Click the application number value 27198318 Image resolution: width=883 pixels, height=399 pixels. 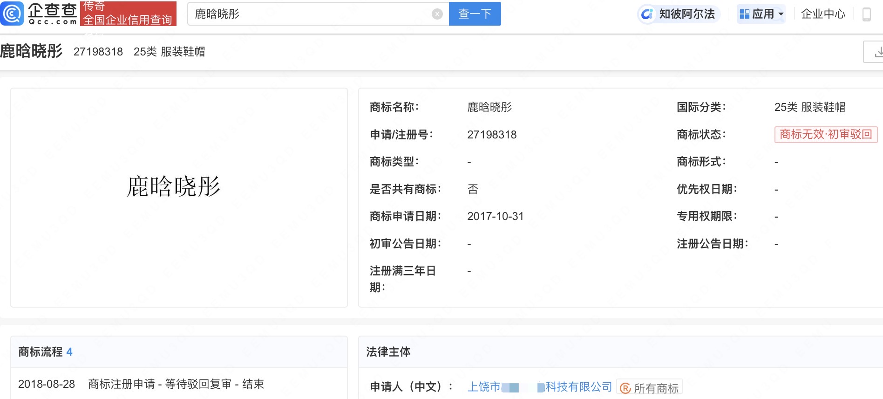coord(492,135)
